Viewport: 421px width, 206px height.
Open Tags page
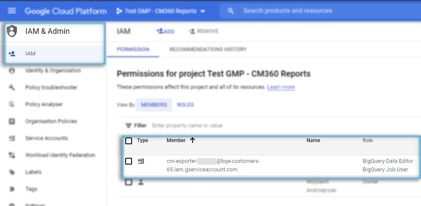click(31, 189)
